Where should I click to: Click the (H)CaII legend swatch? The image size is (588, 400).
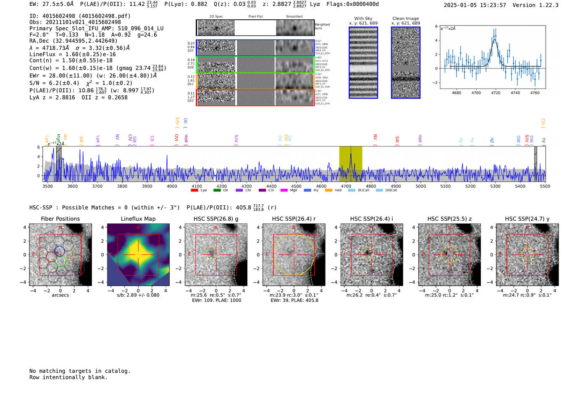pos(379,190)
